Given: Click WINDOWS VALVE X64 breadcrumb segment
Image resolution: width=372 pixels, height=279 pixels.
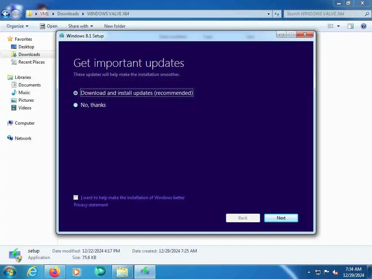Looking at the screenshot, I should tap(108, 14).
